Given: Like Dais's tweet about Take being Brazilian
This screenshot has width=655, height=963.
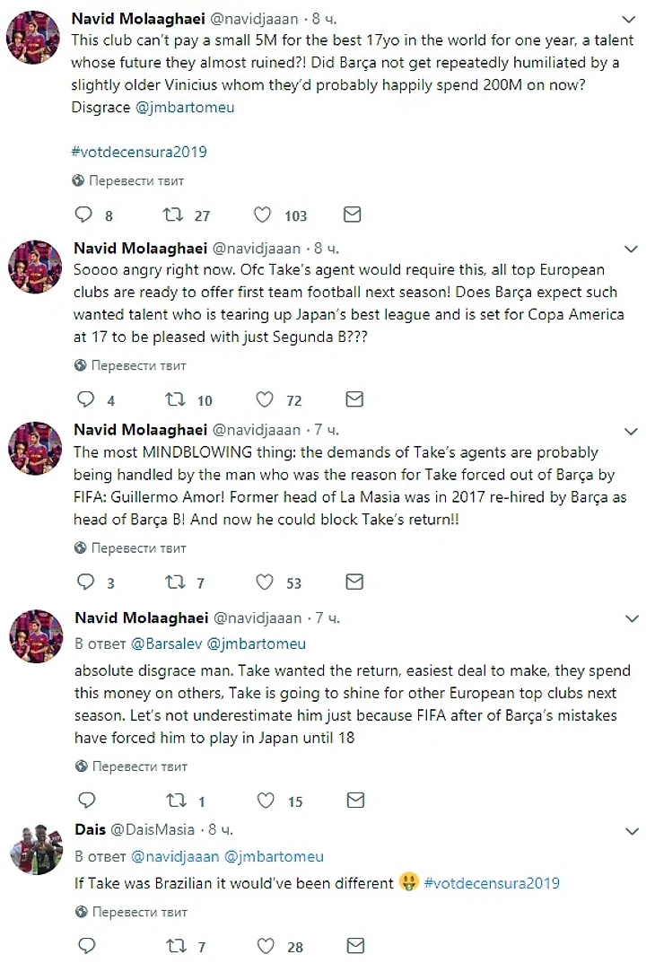Looking at the screenshot, I should tap(263, 946).
